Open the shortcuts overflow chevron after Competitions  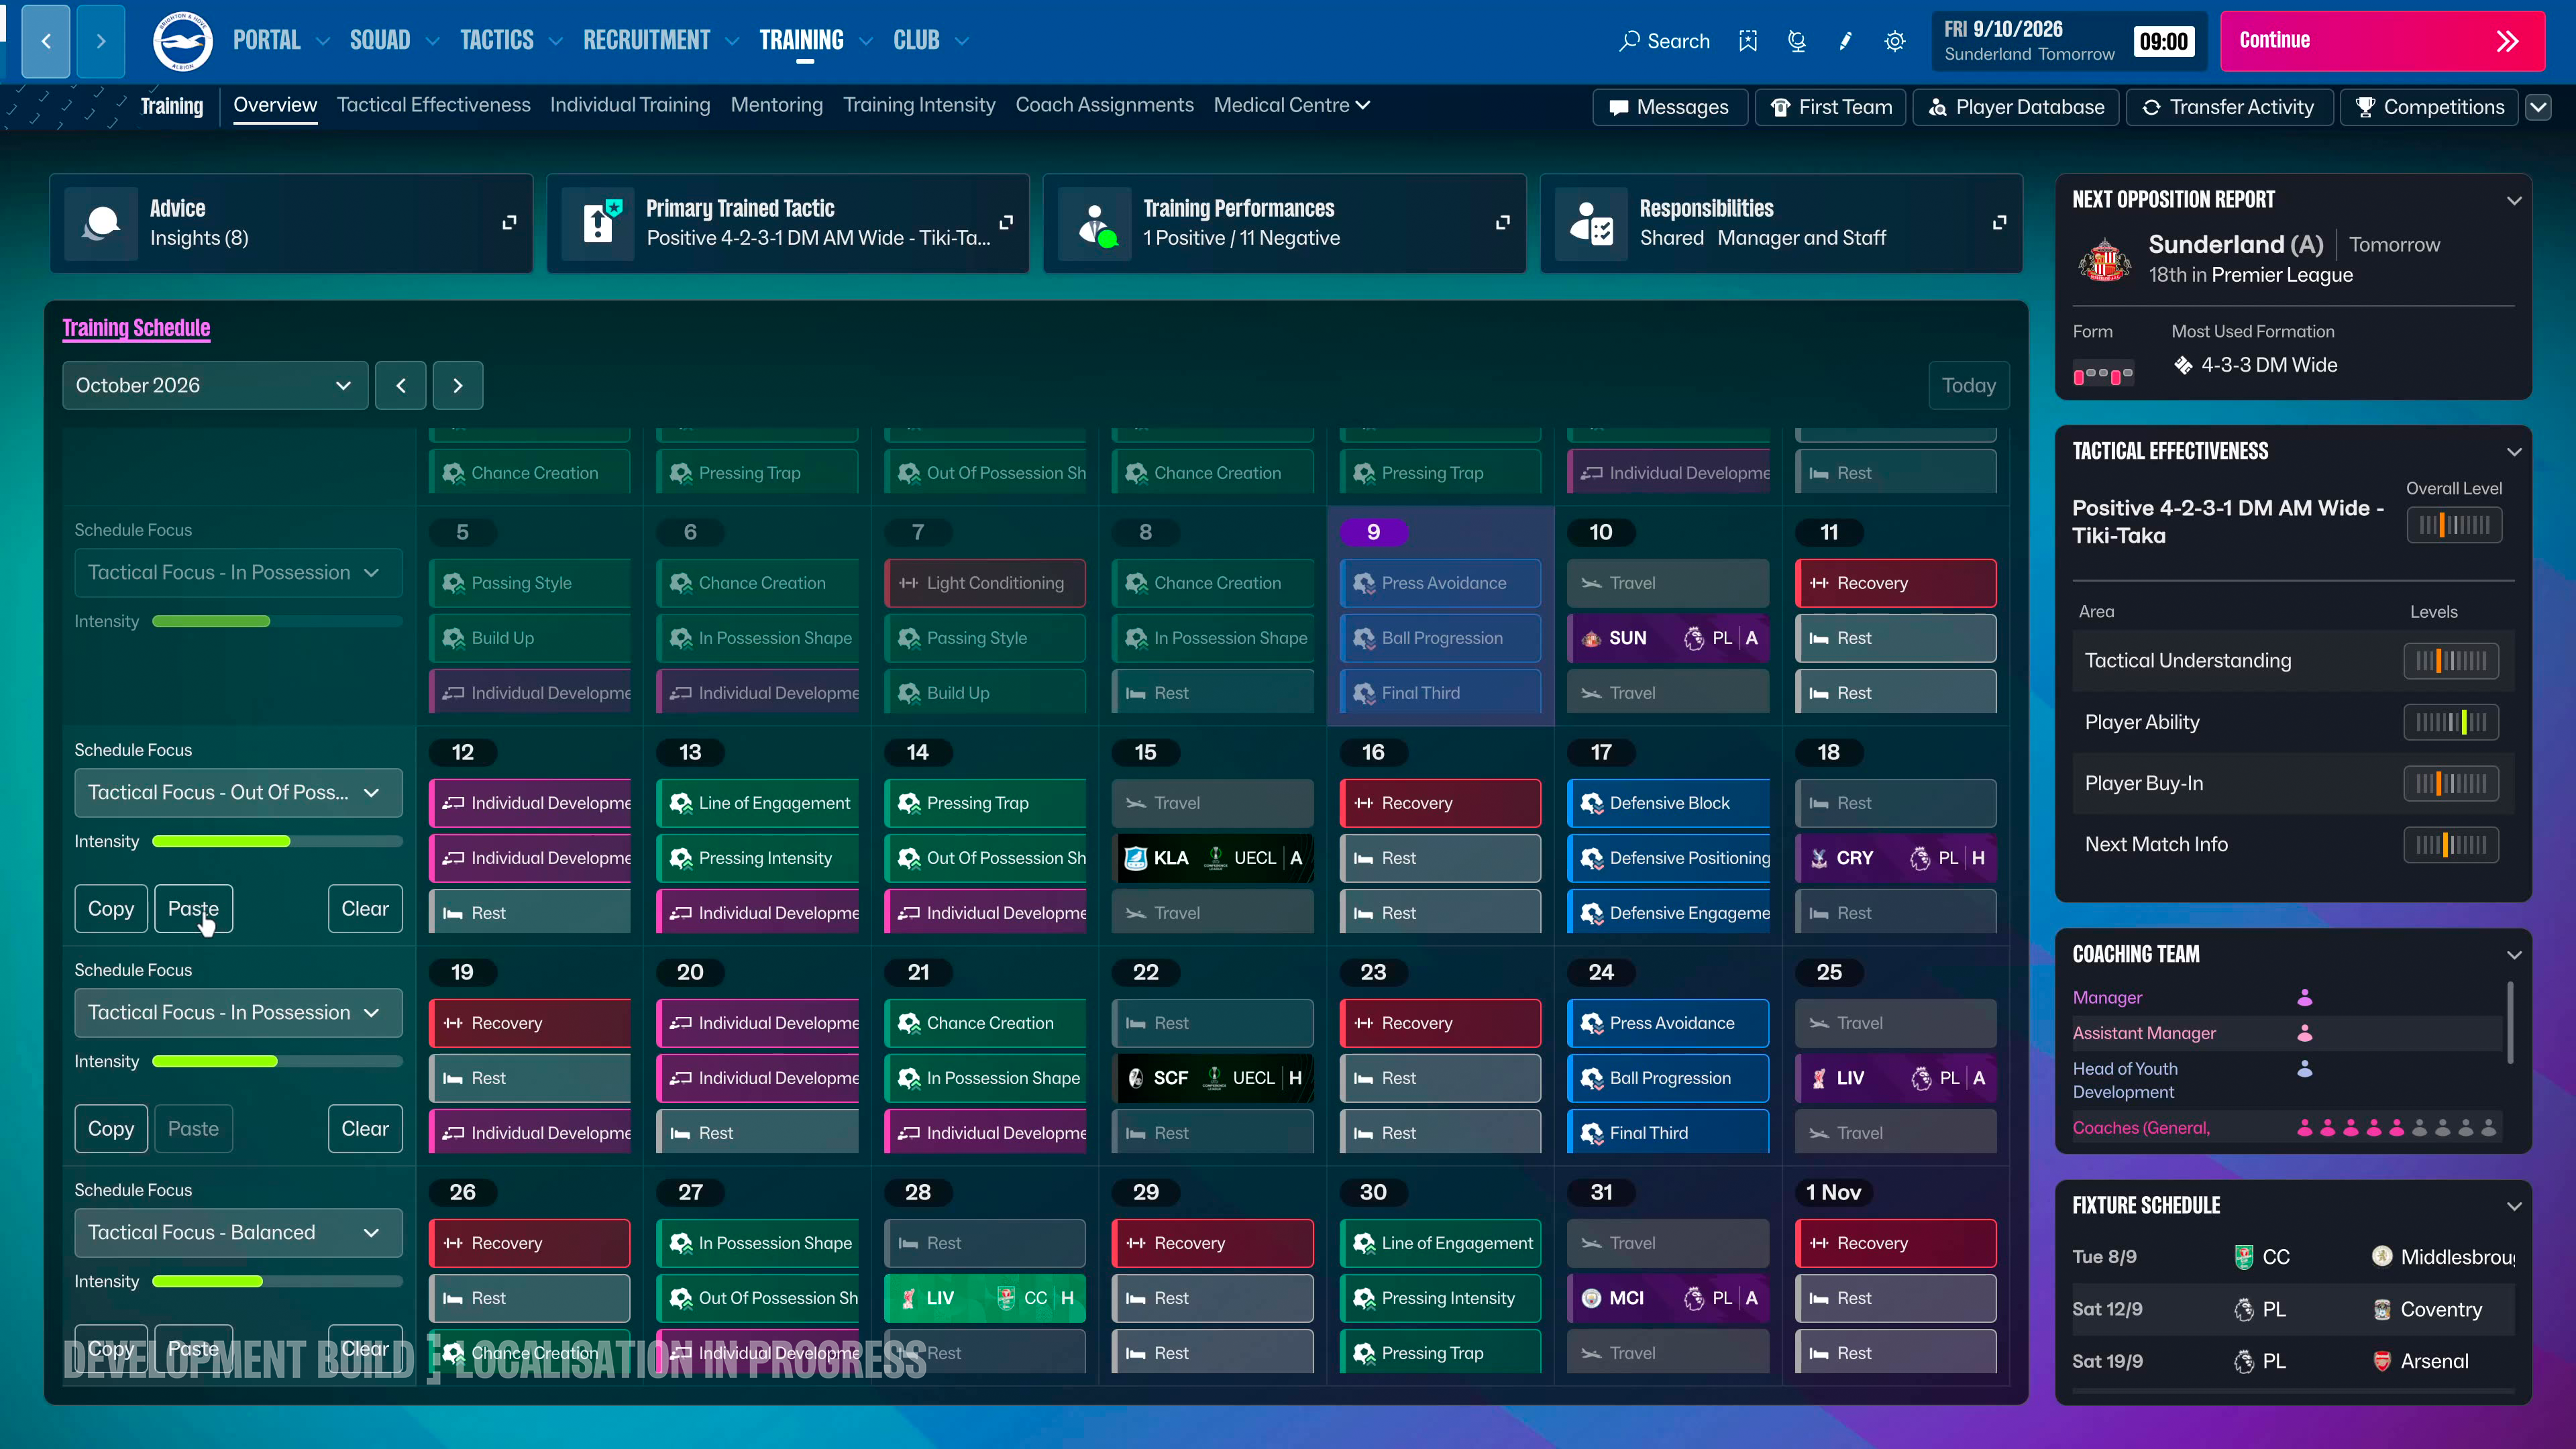pyautogui.click(x=2538, y=107)
